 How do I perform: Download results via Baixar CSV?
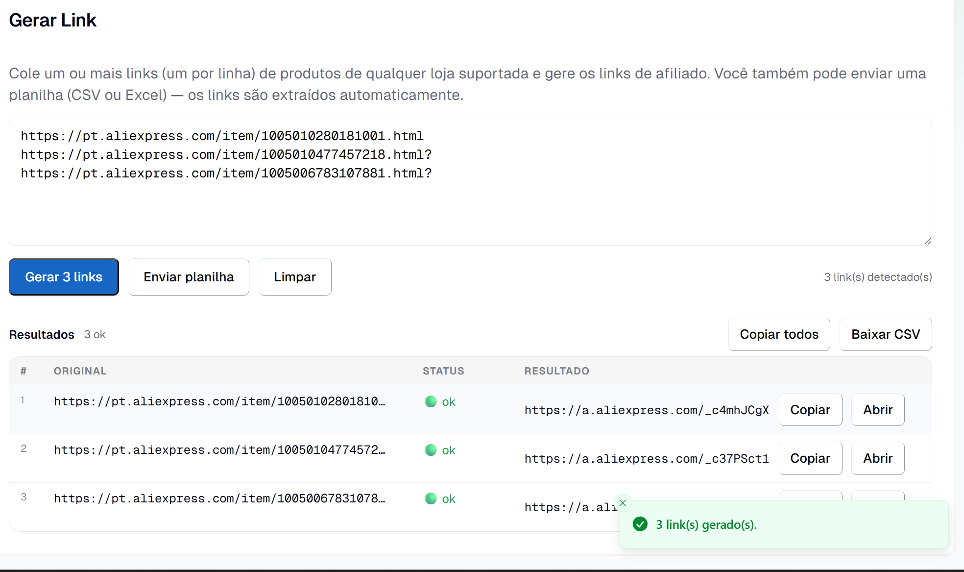tap(886, 334)
